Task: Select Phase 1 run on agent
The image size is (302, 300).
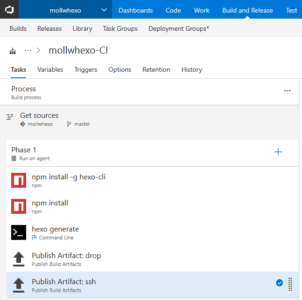Action: [x=153, y=153]
